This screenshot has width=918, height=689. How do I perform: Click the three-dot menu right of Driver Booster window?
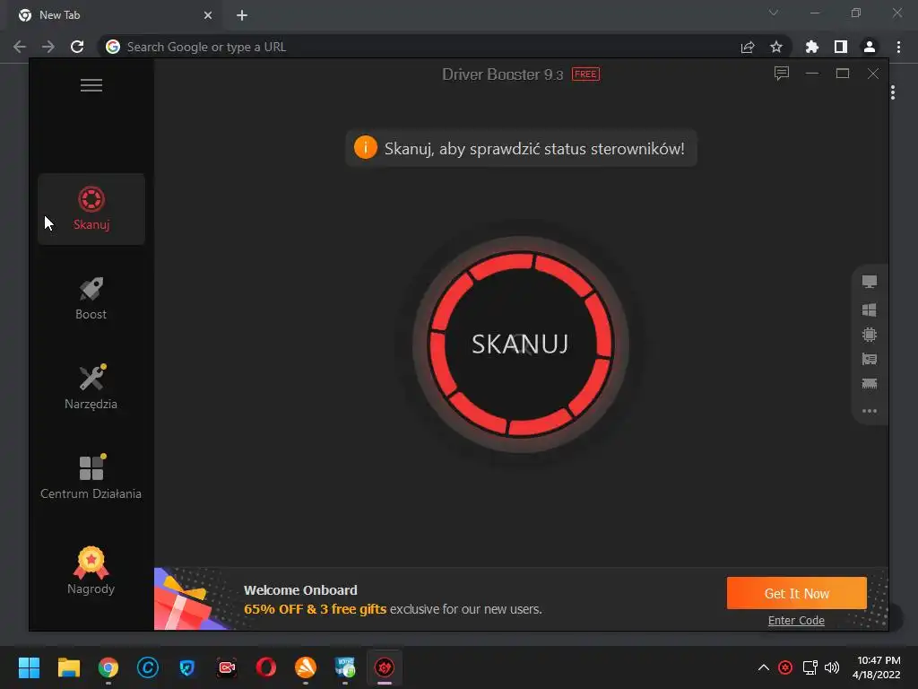pyautogui.click(x=893, y=92)
